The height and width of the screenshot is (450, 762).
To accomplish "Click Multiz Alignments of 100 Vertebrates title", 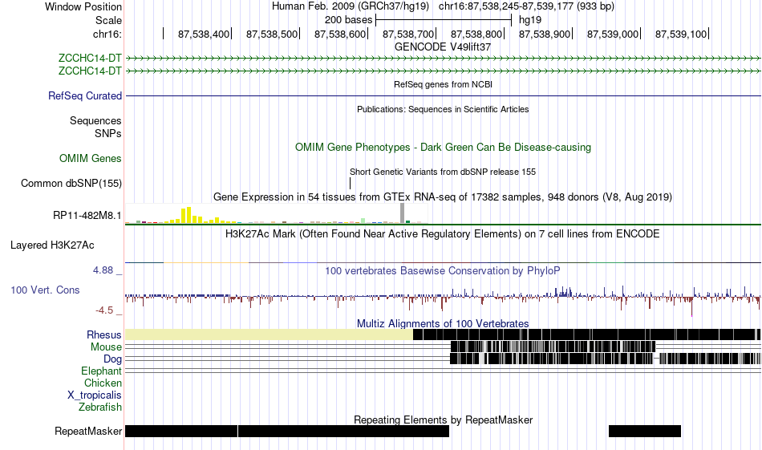I will point(443,323).
